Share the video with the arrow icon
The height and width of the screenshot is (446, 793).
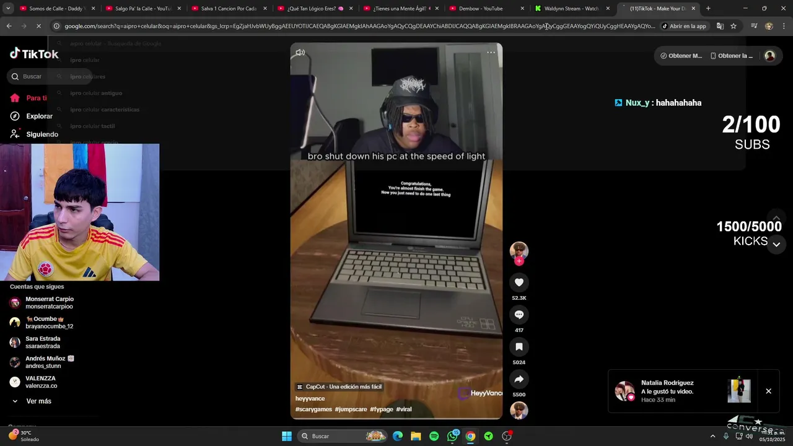point(519,379)
